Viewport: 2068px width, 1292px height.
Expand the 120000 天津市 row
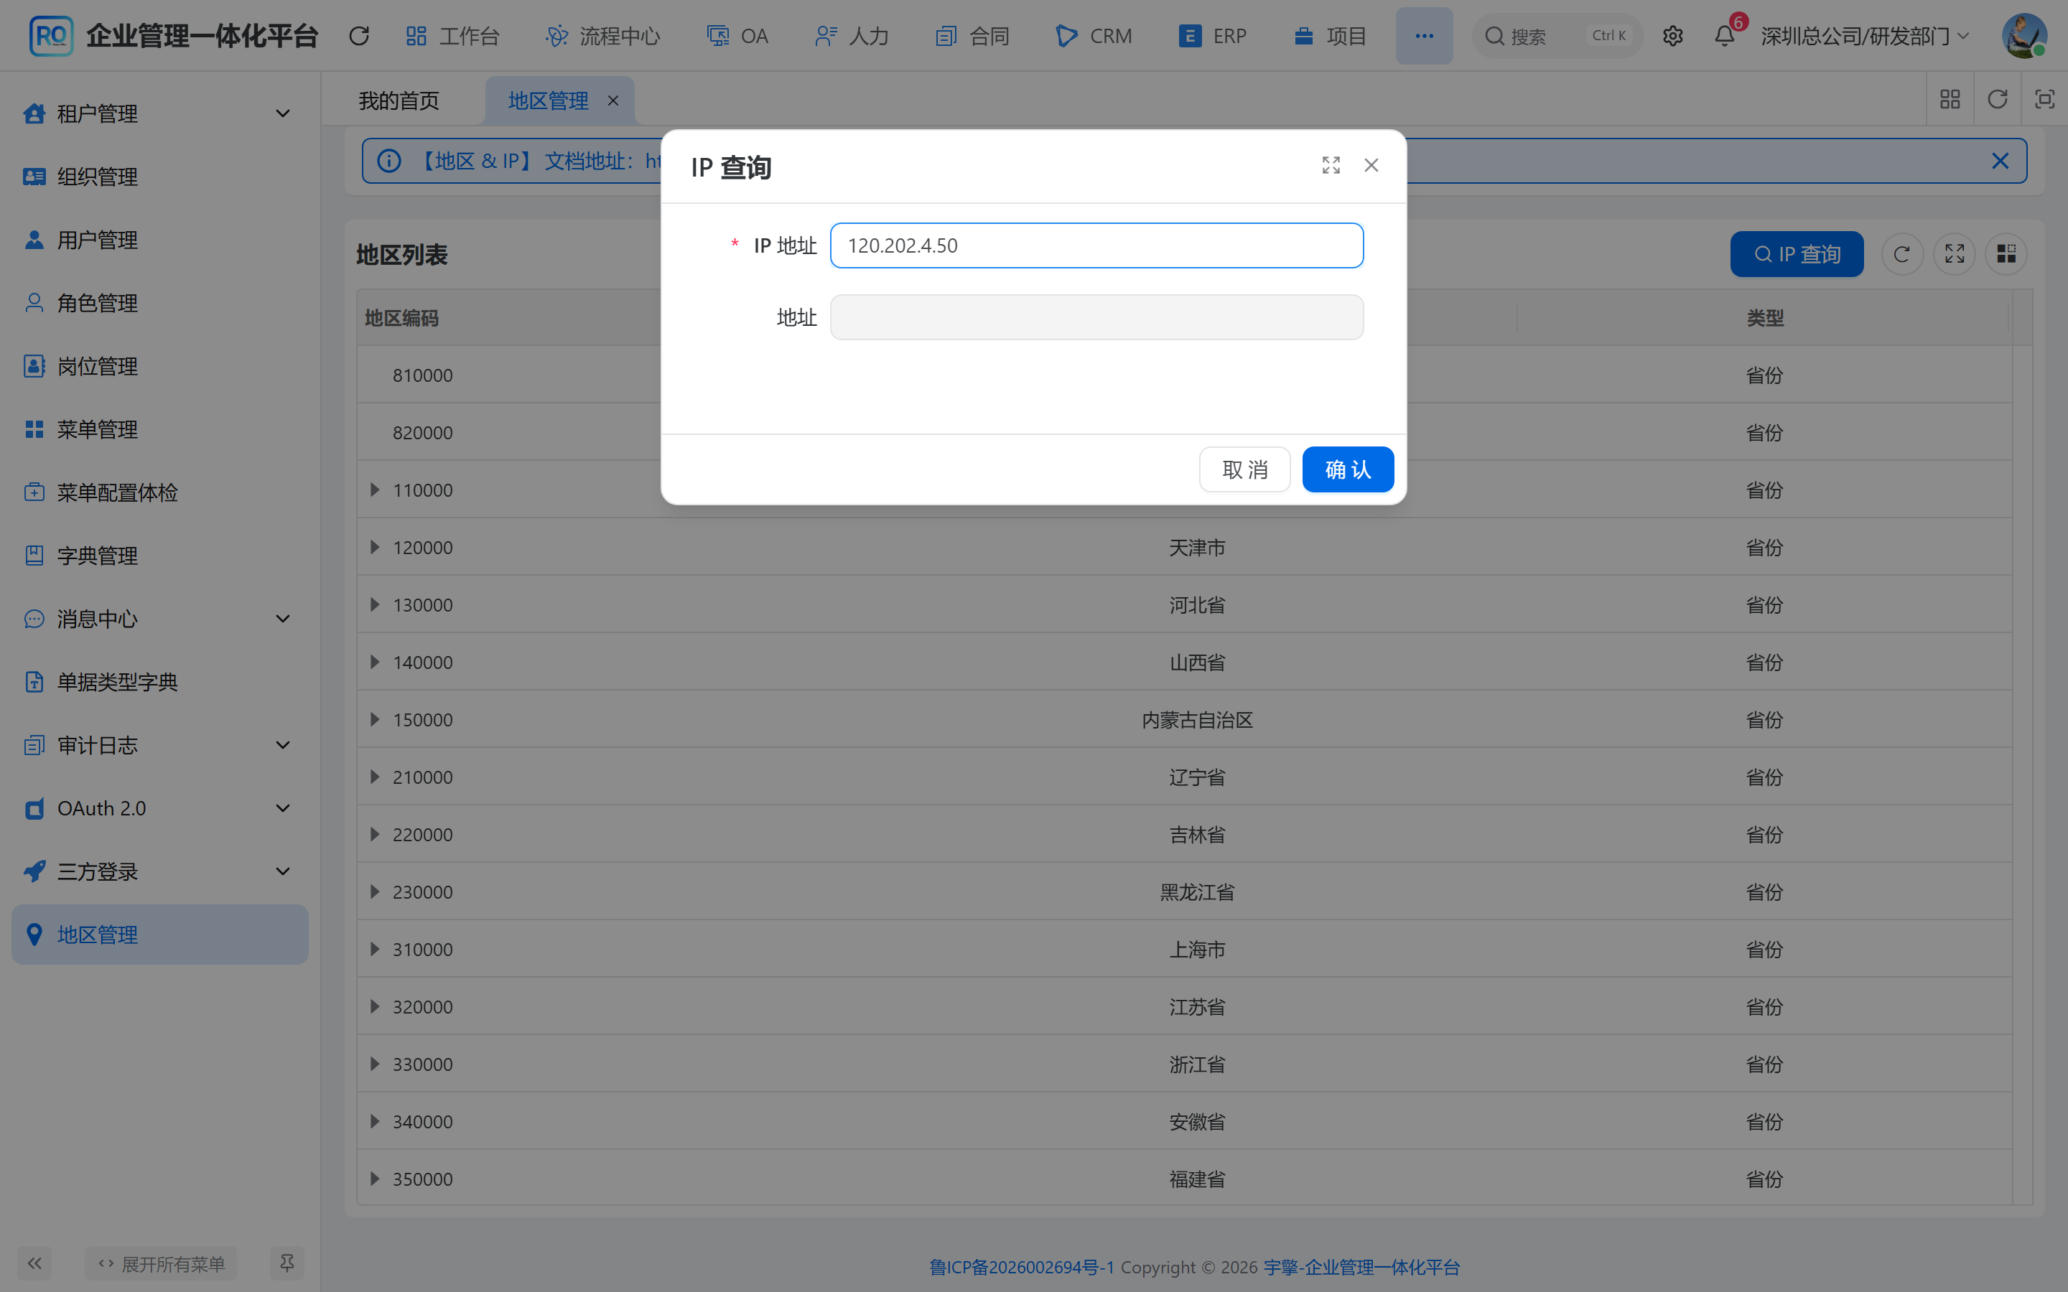point(374,547)
